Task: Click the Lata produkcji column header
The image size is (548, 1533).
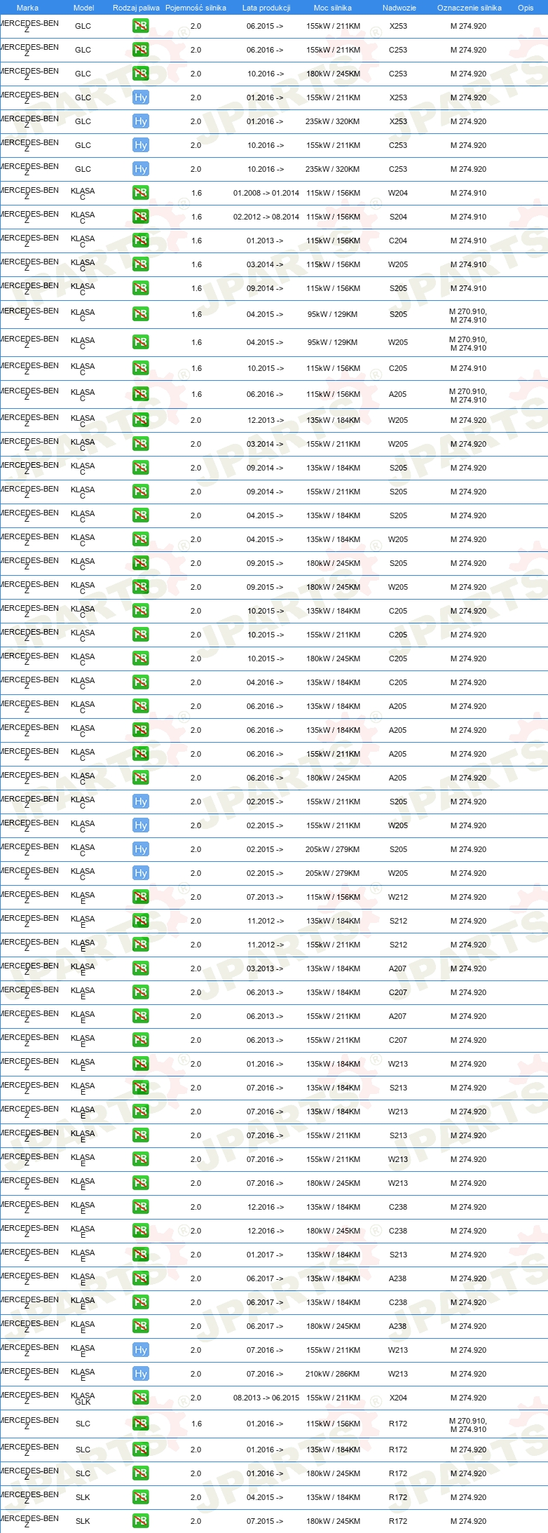Action: click(x=266, y=8)
